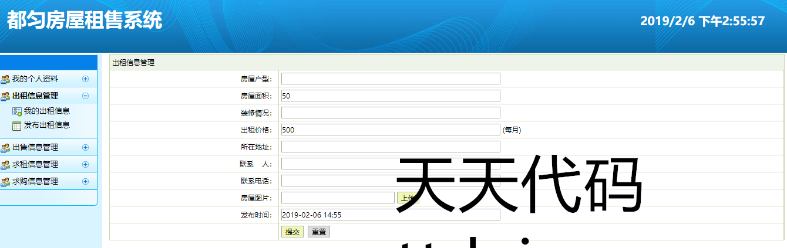Viewport: 787px width, 248px height.
Task: Click the 出租价格 field containing 500
Action: [391, 130]
